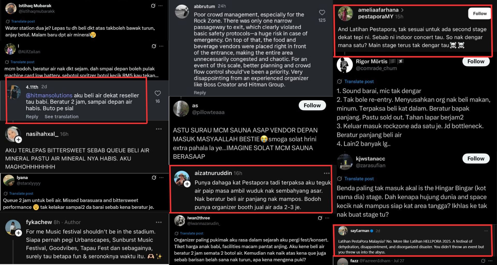
Task: Reply to abbrutum's comment
Action: 200,92
